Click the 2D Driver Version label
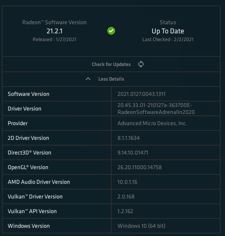The width and height of the screenshot is (225, 236). click(28, 138)
